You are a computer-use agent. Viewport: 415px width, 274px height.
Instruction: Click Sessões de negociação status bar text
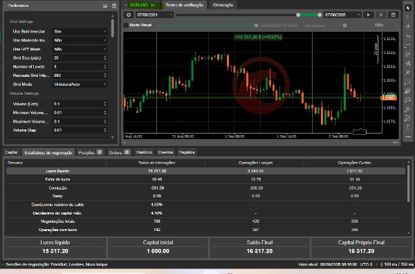pos(57,264)
